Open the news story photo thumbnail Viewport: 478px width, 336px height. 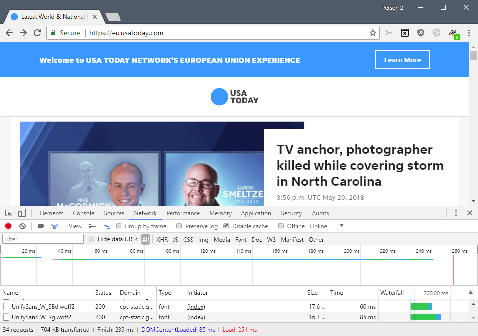pos(142,164)
